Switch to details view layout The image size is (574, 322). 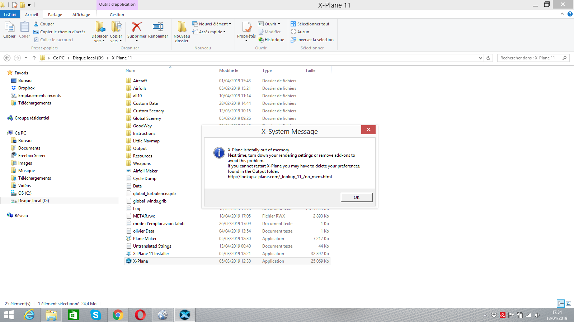(x=561, y=303)
